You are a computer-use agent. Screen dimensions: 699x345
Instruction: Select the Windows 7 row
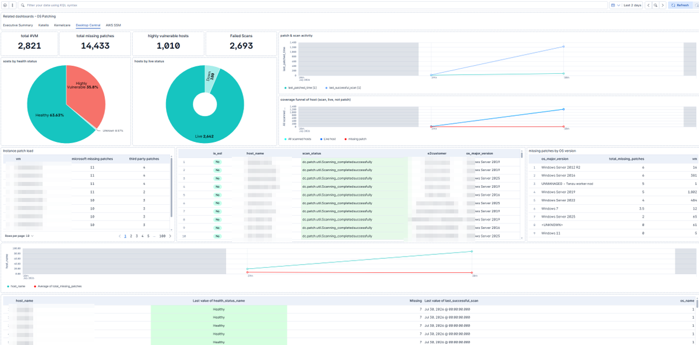click(613, 208)
